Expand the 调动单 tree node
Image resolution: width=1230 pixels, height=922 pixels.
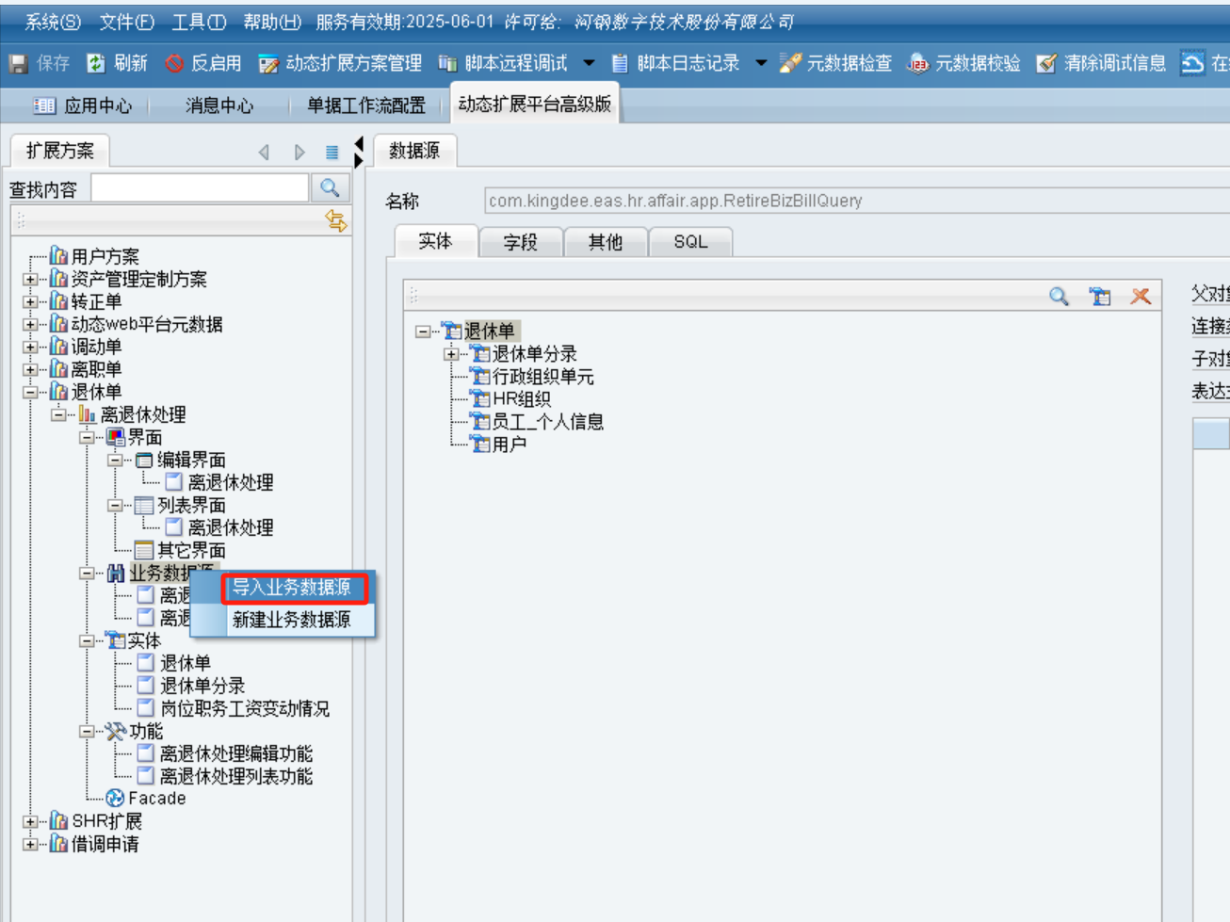30,348
